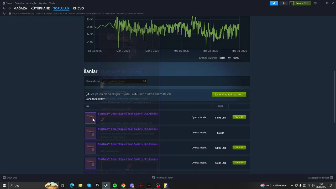Zoom the price graph to Ay
This screenshot has height=189, width=336.
(x=229, y=58)
